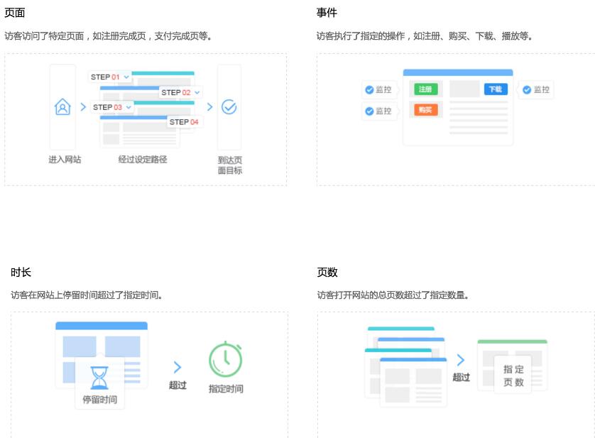Click the blue arrow above 超过 in 时长 card
Image resolution: width=595 pixels, height=438 pixels.
tap(178, 367)
